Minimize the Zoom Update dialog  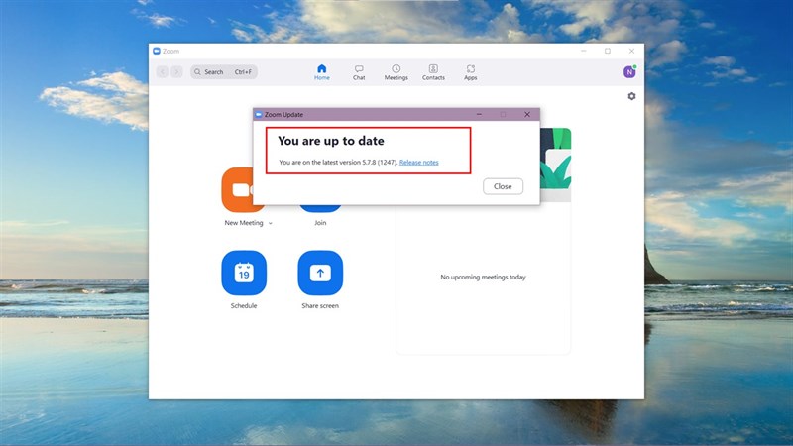click(479, 114)
